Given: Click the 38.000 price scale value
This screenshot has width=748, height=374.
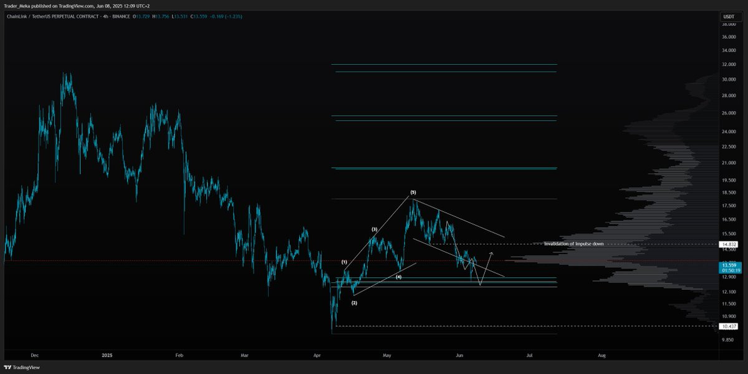Looking at the screenshot, I should (x=729, y=24).
